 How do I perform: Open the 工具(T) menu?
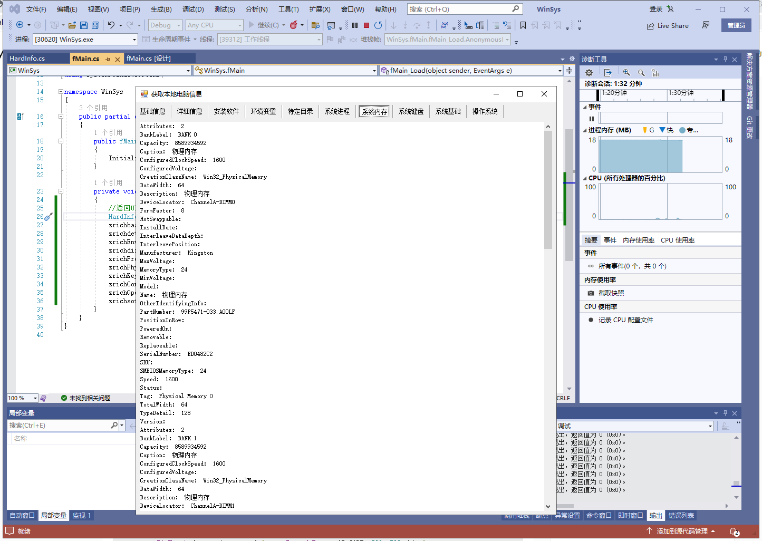288,9
